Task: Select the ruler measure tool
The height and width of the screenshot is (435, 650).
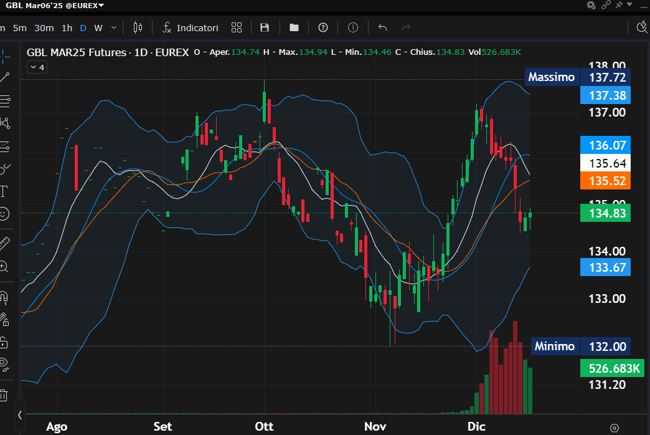Action: tap(4, 242)
